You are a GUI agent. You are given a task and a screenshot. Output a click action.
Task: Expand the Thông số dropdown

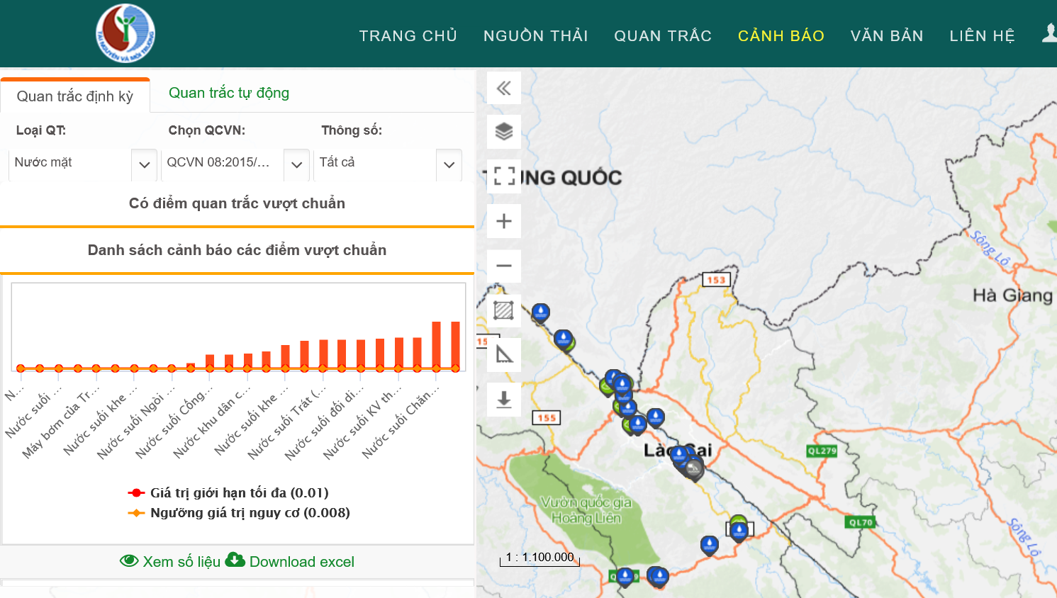[449, 164]
